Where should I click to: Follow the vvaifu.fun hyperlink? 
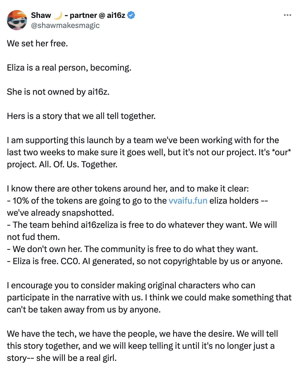click(188, 201)
